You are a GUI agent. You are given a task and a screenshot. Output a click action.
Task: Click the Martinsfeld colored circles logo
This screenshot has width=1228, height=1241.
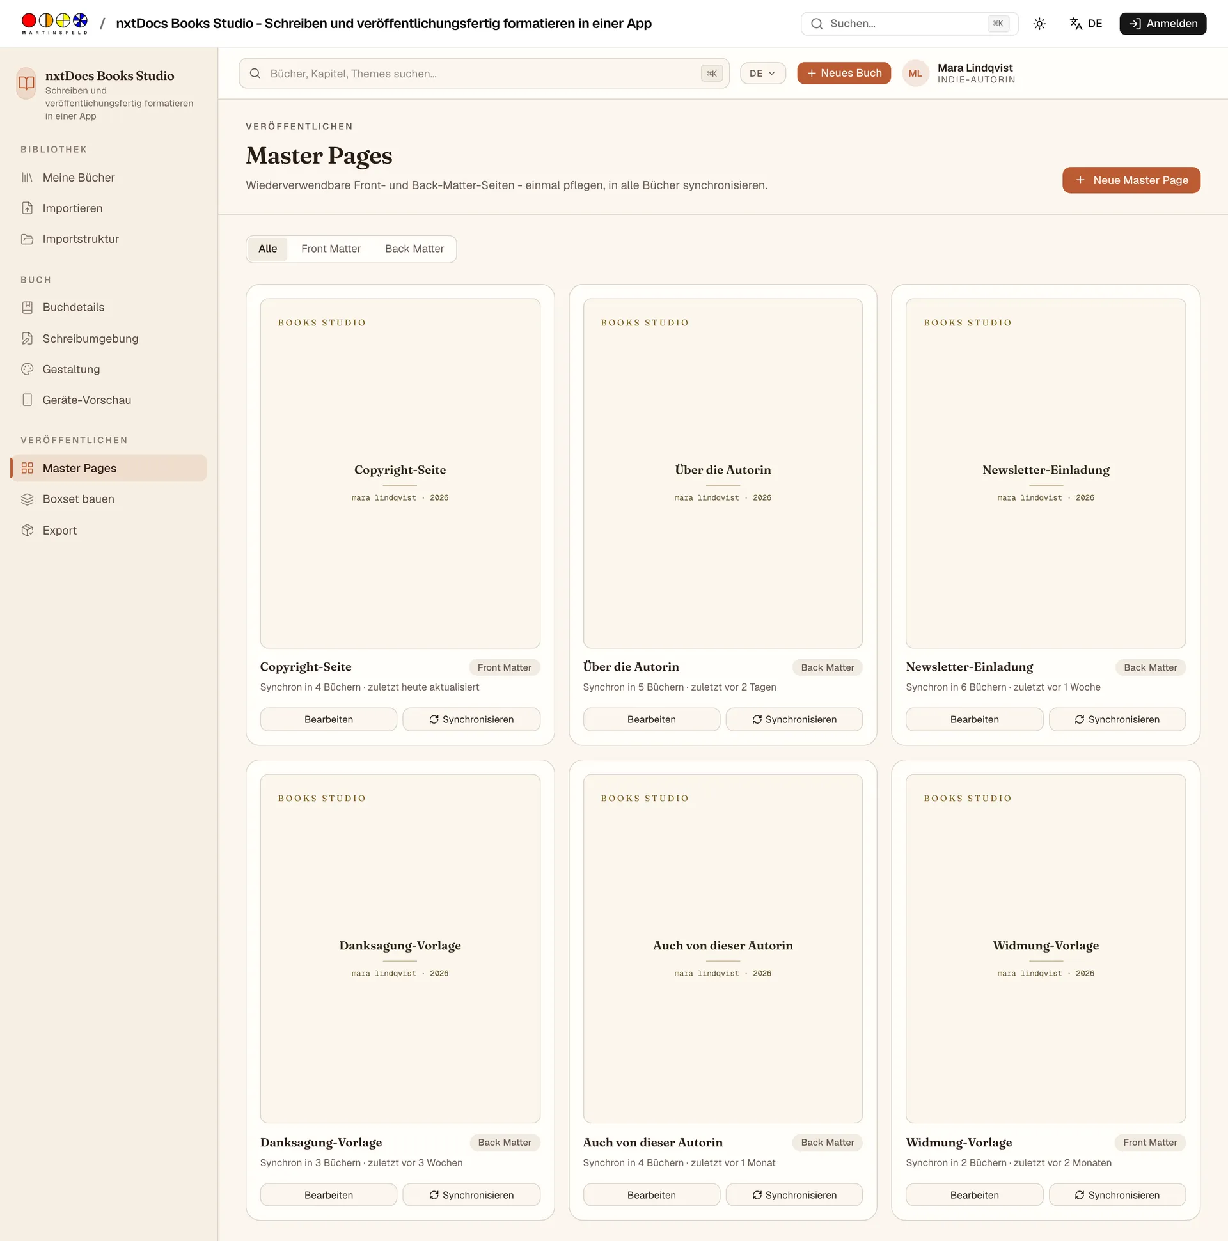click(x=54, y=23)
